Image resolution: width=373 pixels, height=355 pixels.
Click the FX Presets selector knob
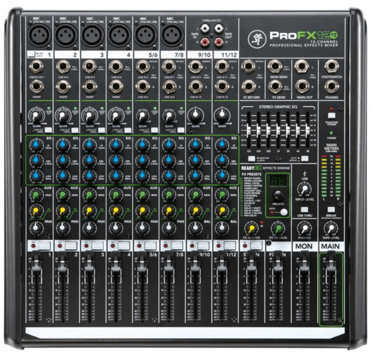click(278, 195)
